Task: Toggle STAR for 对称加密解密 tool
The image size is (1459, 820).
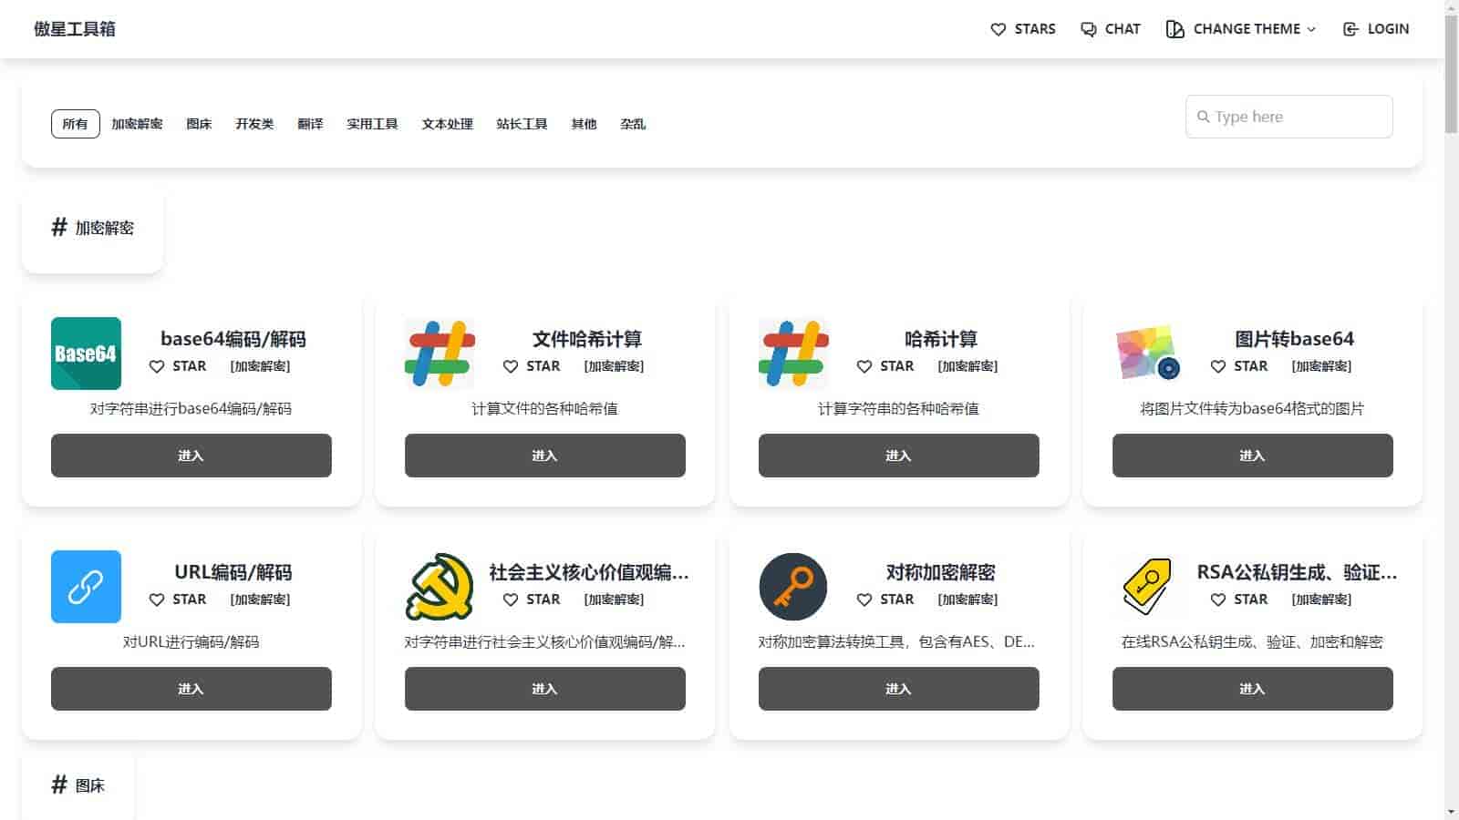Action: point(885,600)
